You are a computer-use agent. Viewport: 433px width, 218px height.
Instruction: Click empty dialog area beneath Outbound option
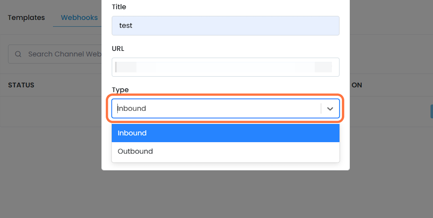click(x=226, y=166)
